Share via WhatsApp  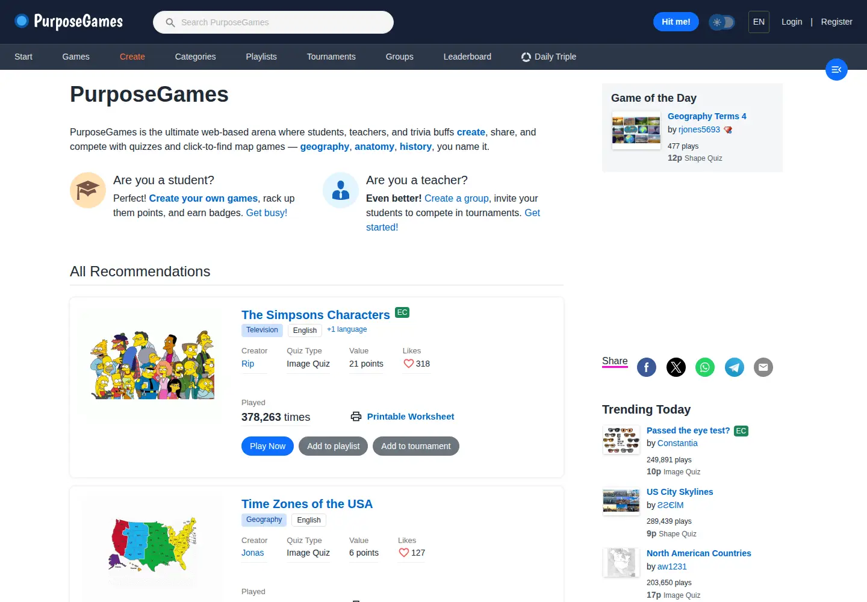705,367
